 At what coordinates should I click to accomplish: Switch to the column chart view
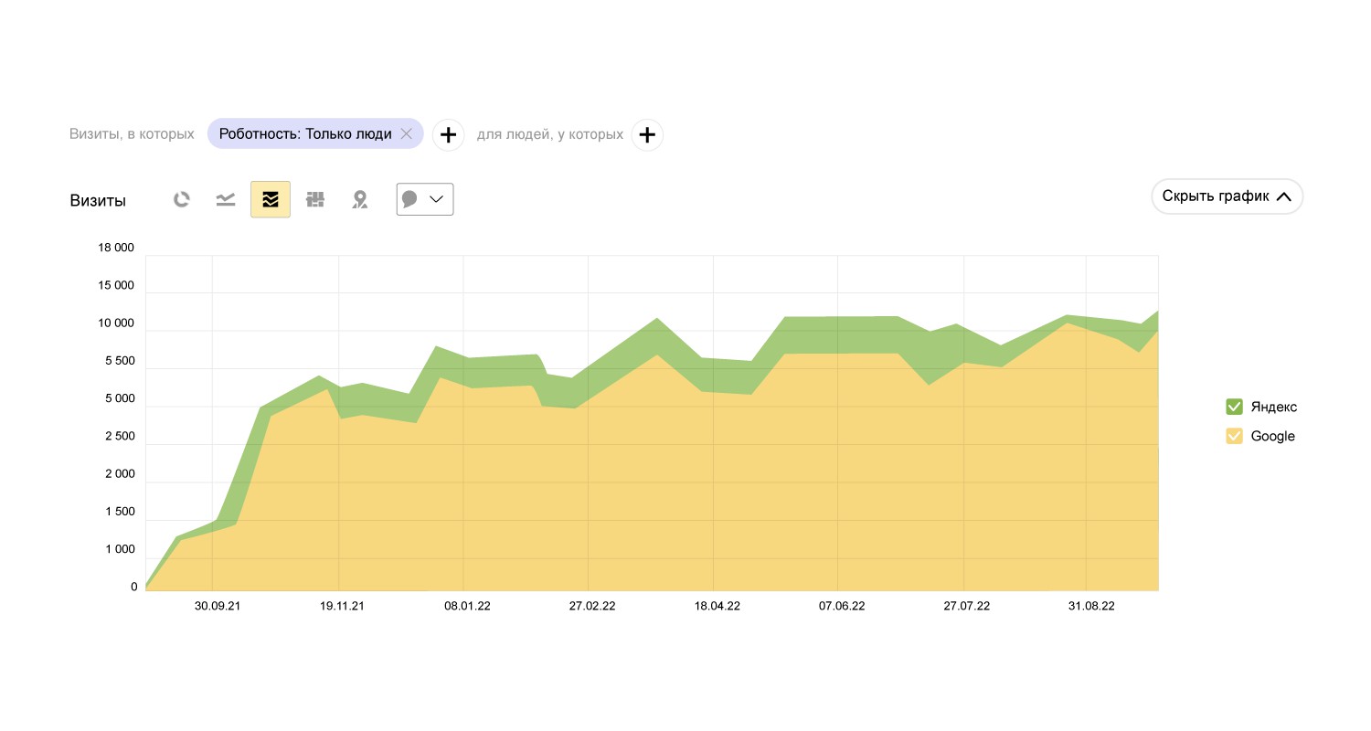315,199
